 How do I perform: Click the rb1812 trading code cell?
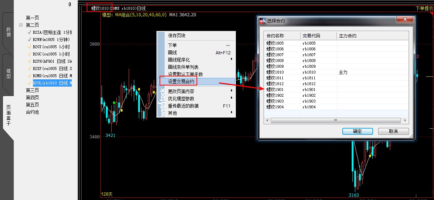coord(309,84)
